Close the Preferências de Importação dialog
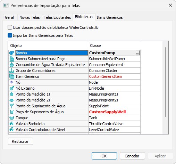The height and width of the screenshot is (164, 176). pos(170,5)
